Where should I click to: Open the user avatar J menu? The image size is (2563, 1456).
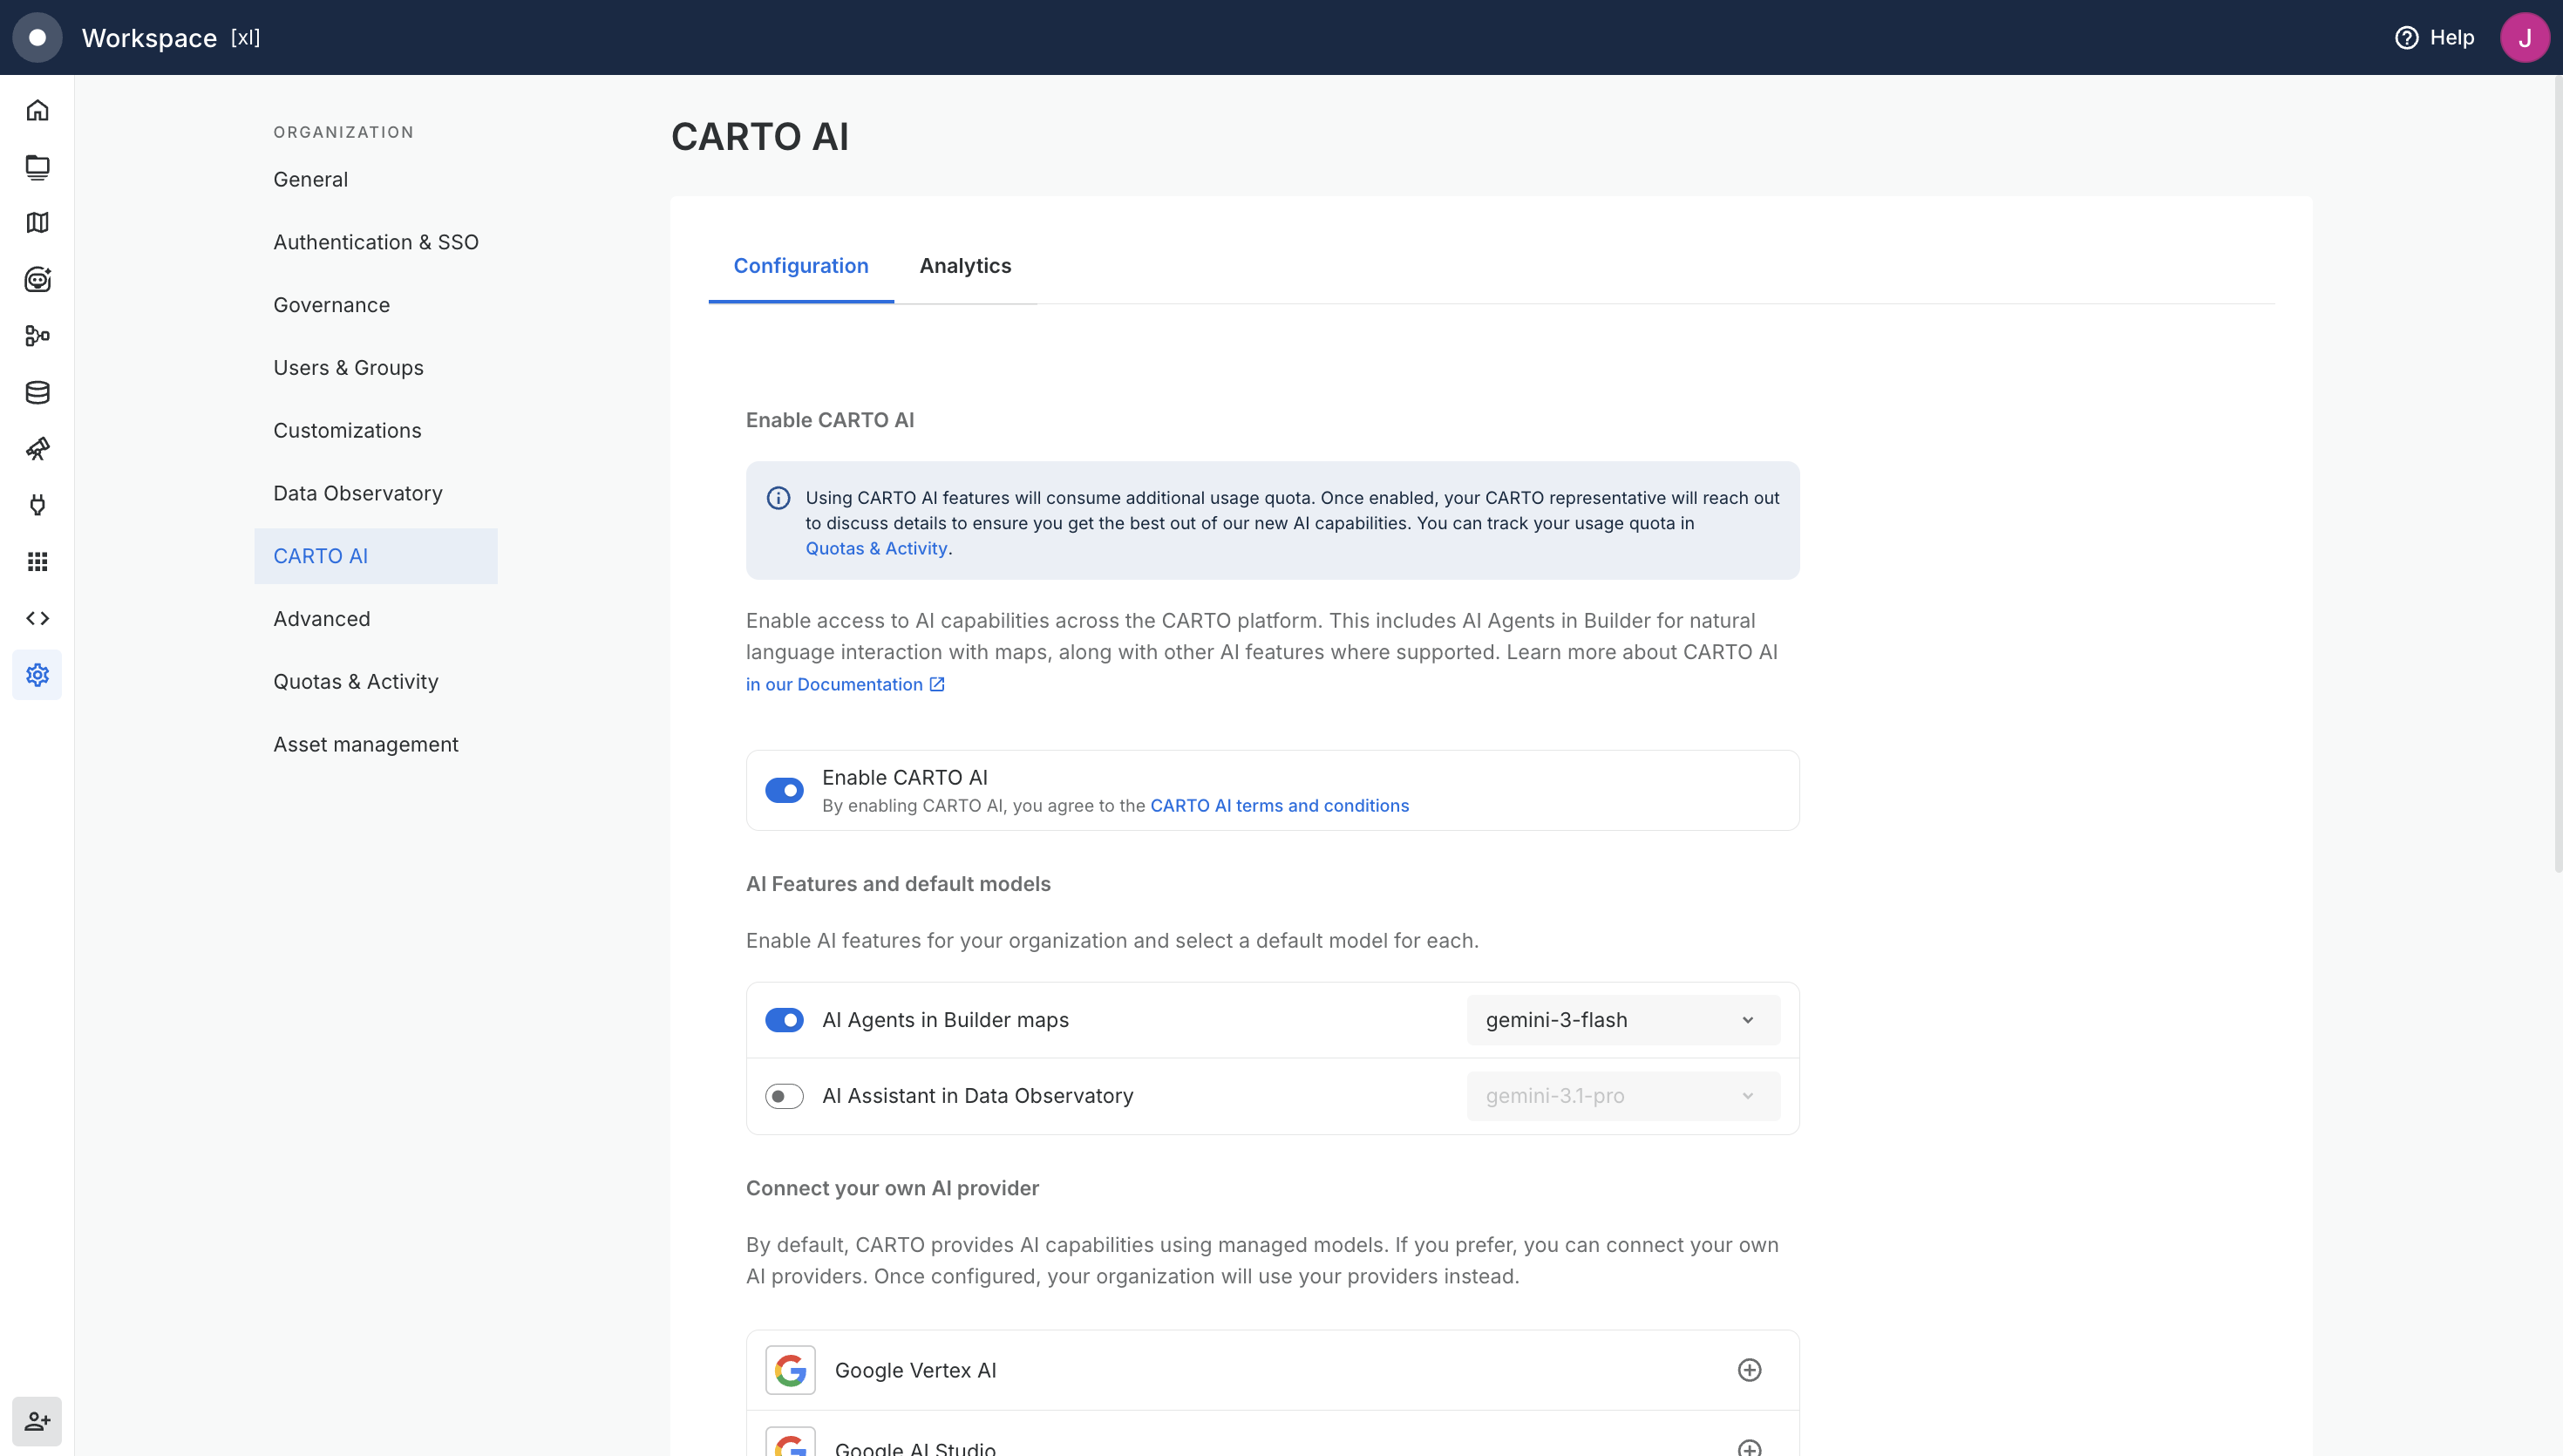point(2524,38)
